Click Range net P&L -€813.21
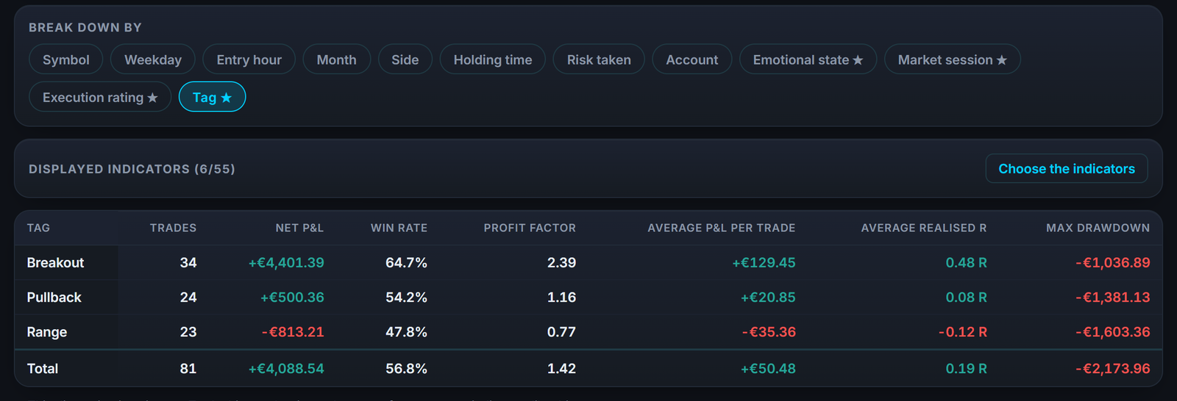Screen dimensions: 1177x401 [293, 332]
